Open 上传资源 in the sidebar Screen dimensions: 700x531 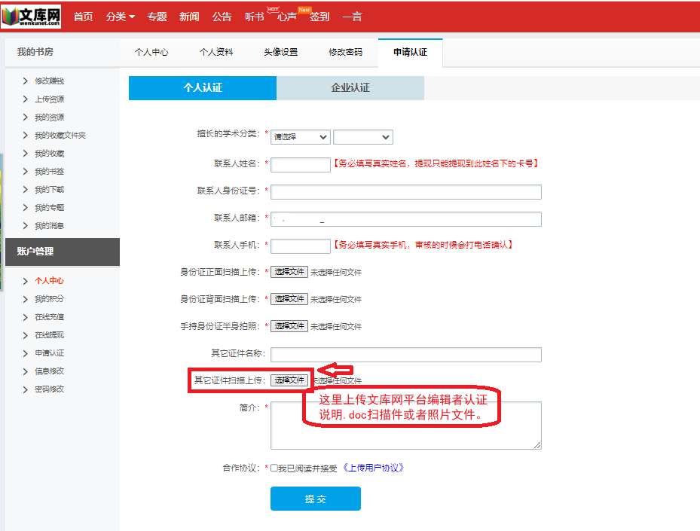pos(50,99)
